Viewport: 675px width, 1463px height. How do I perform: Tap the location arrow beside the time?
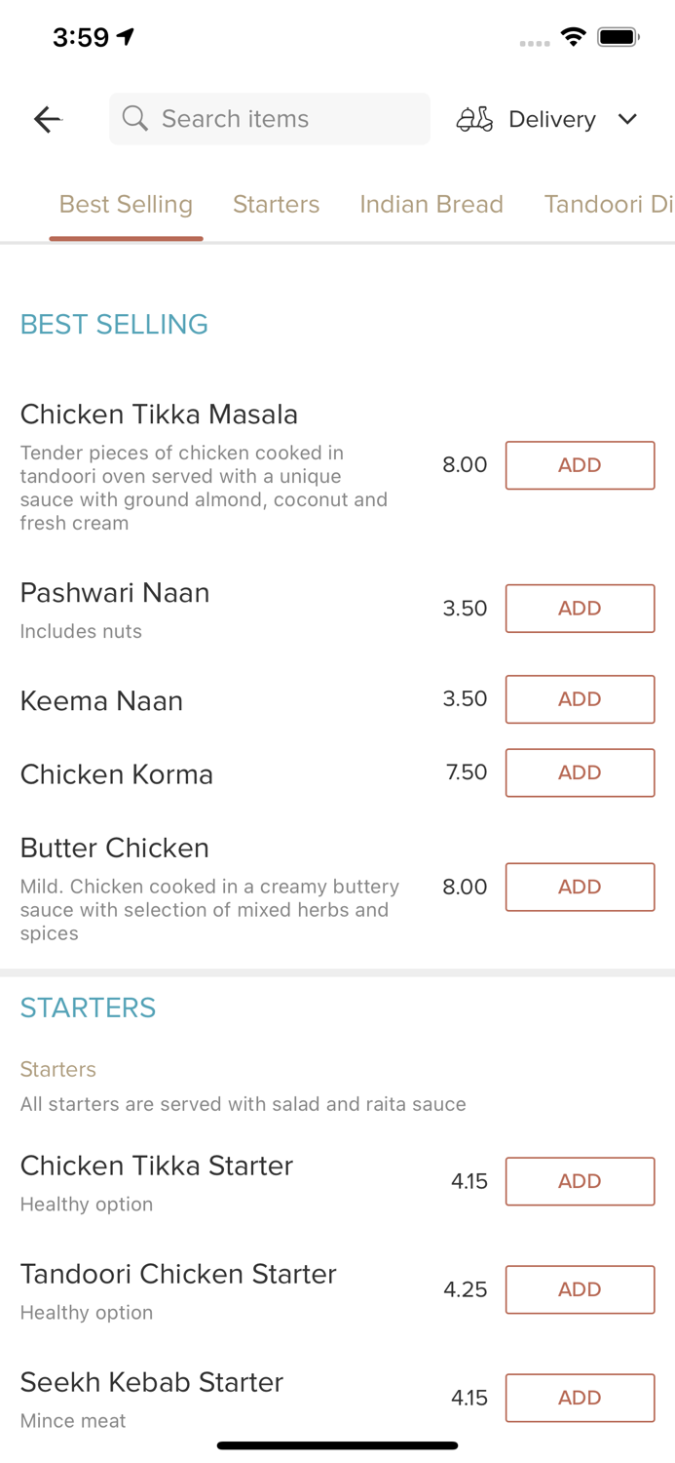click(126, 37)
